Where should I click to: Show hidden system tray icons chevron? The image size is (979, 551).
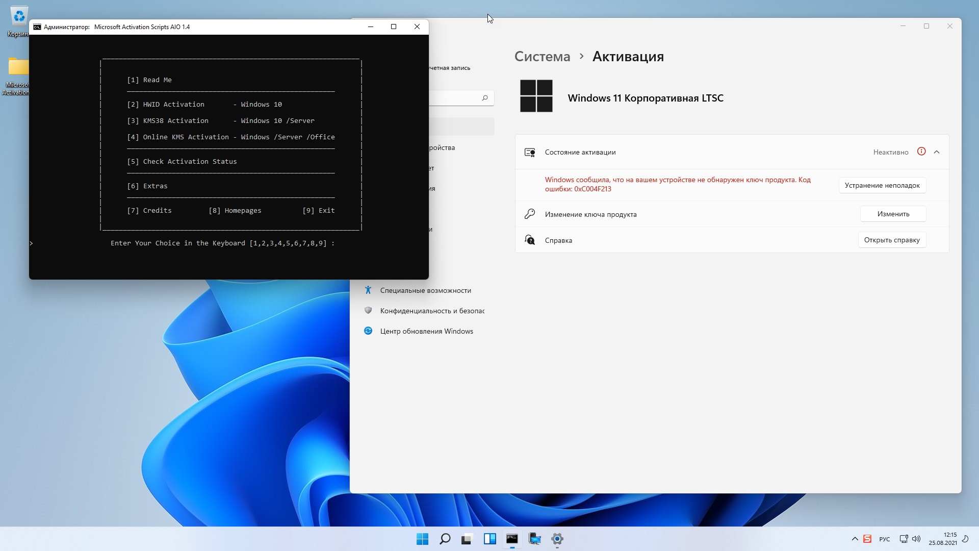[855, 539]
